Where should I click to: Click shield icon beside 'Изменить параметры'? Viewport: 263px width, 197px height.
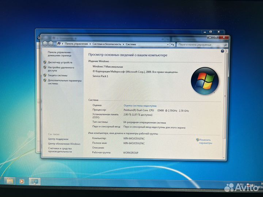click(197, 140)
